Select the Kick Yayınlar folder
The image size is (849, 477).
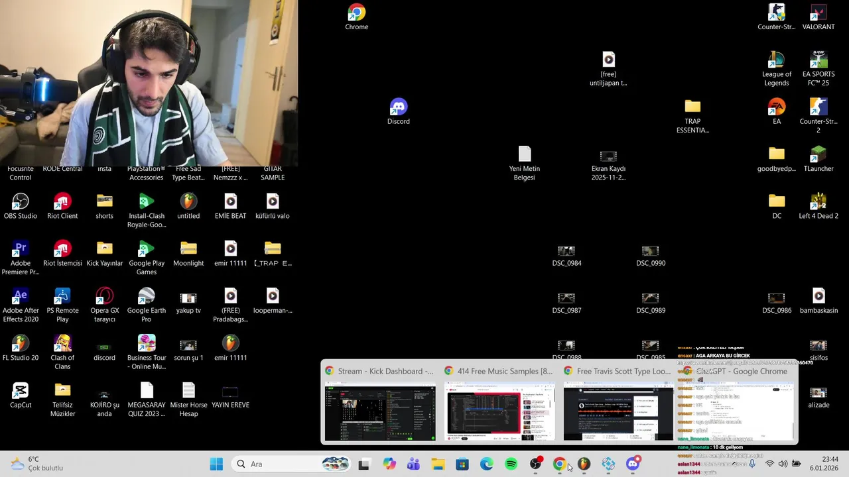point(104,253)
